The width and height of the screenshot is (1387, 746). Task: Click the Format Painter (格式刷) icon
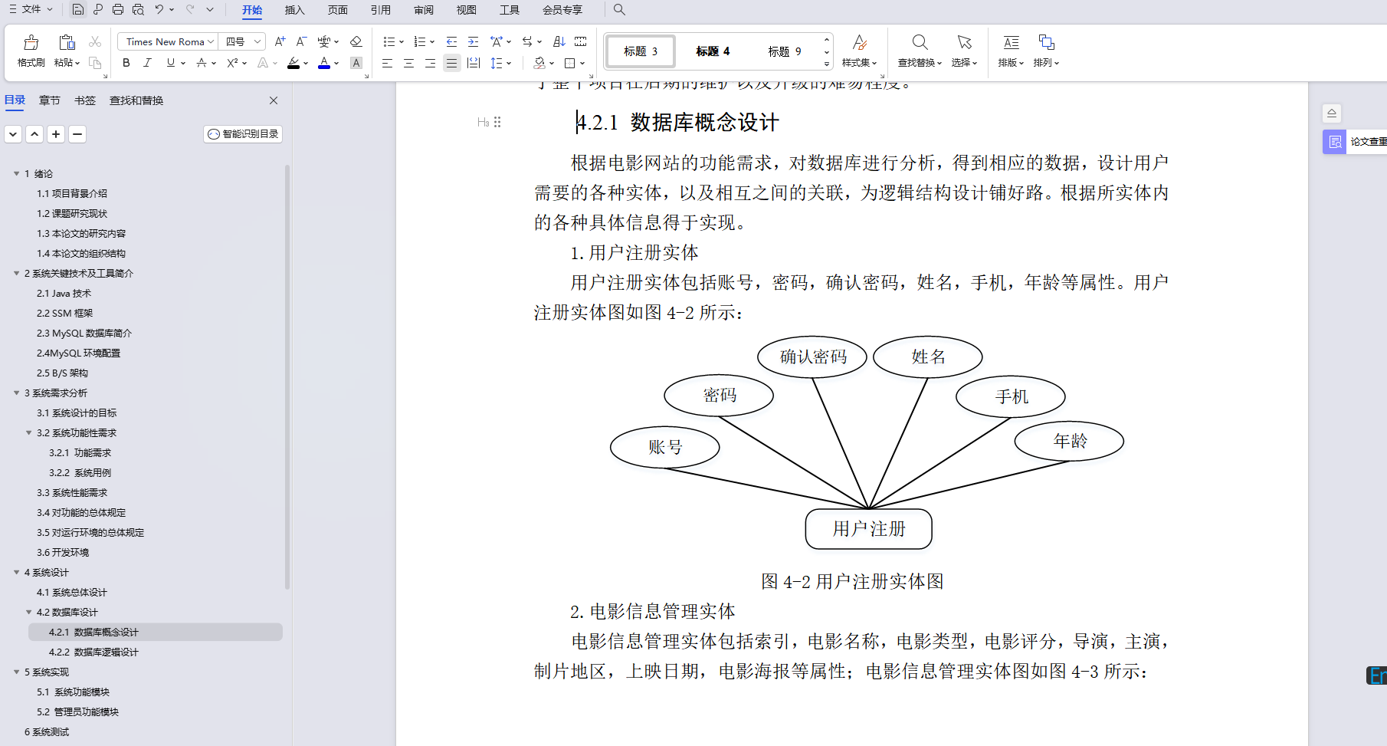point(31,42)
